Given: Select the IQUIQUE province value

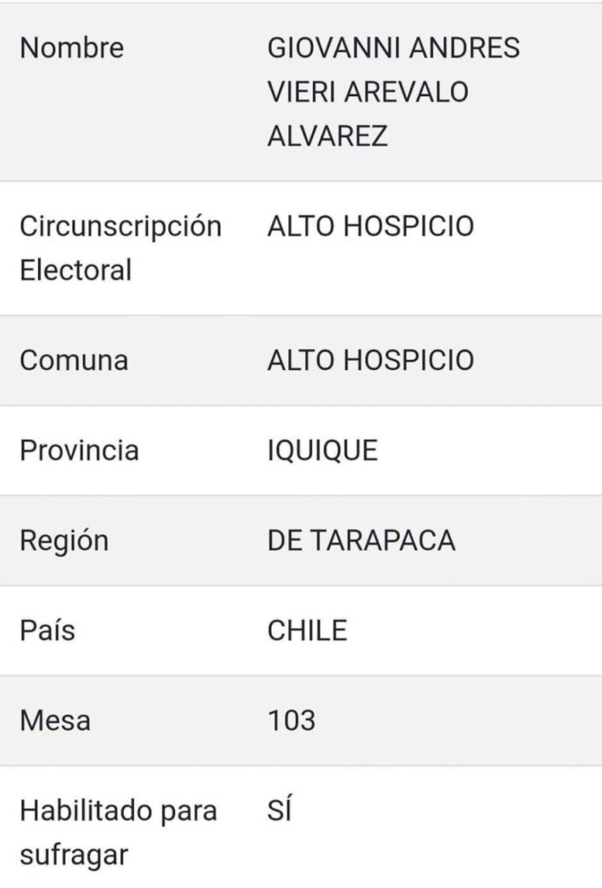Looking at the screenshot, I should [x=322, y=451].
